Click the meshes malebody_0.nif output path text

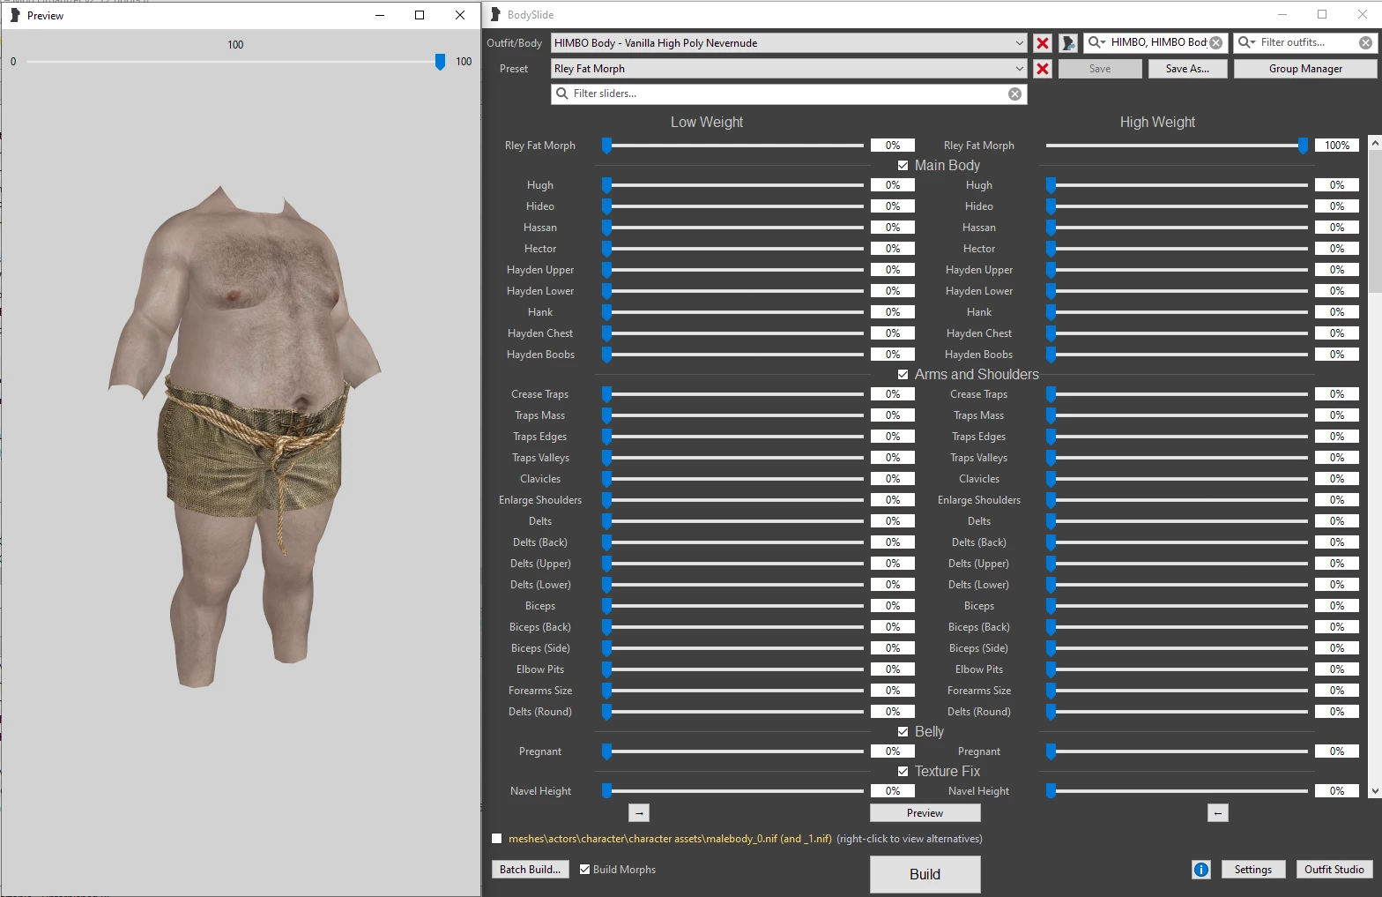670,839
